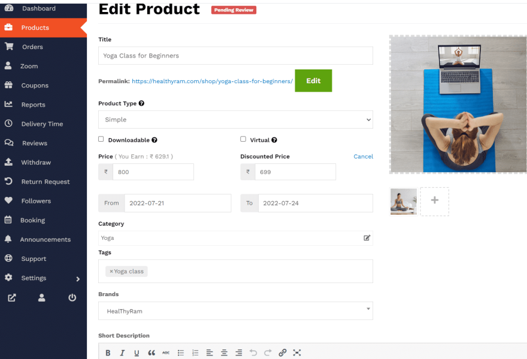Click the main yoga product image
This screenshot has height=359, width=527.
(459, 105)
